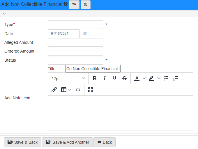The width and height of the screenshot is (198, 149).
Task: Open the Type dropdown arrow
Action: (x=107, y=24)
